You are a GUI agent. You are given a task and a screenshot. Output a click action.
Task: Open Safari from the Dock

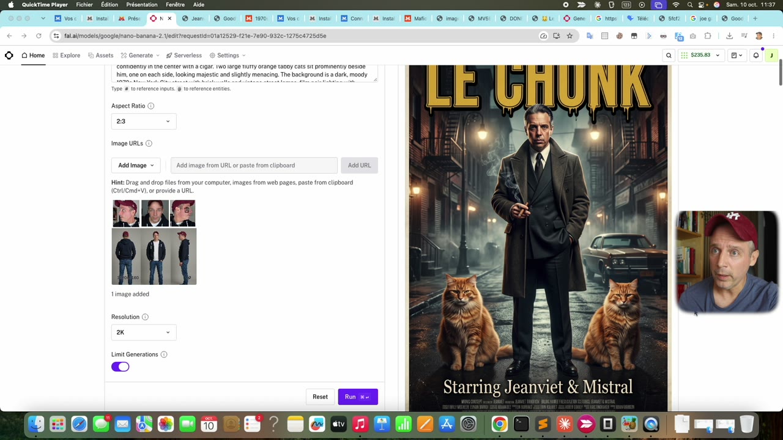point(80,424)
